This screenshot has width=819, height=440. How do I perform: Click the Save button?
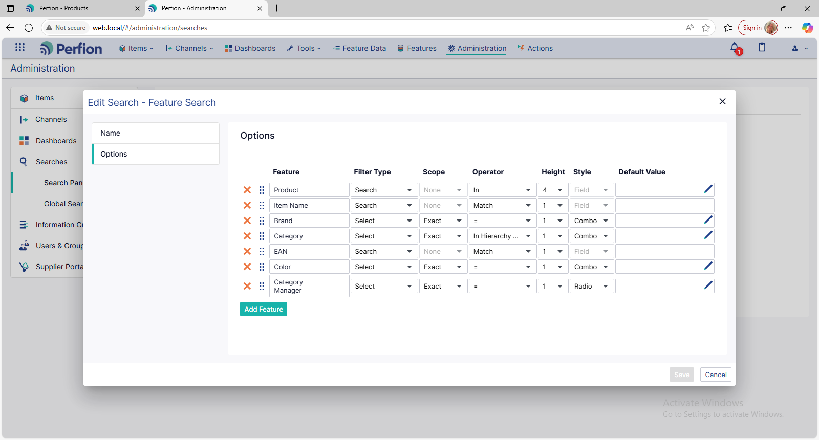click(682, 375)
